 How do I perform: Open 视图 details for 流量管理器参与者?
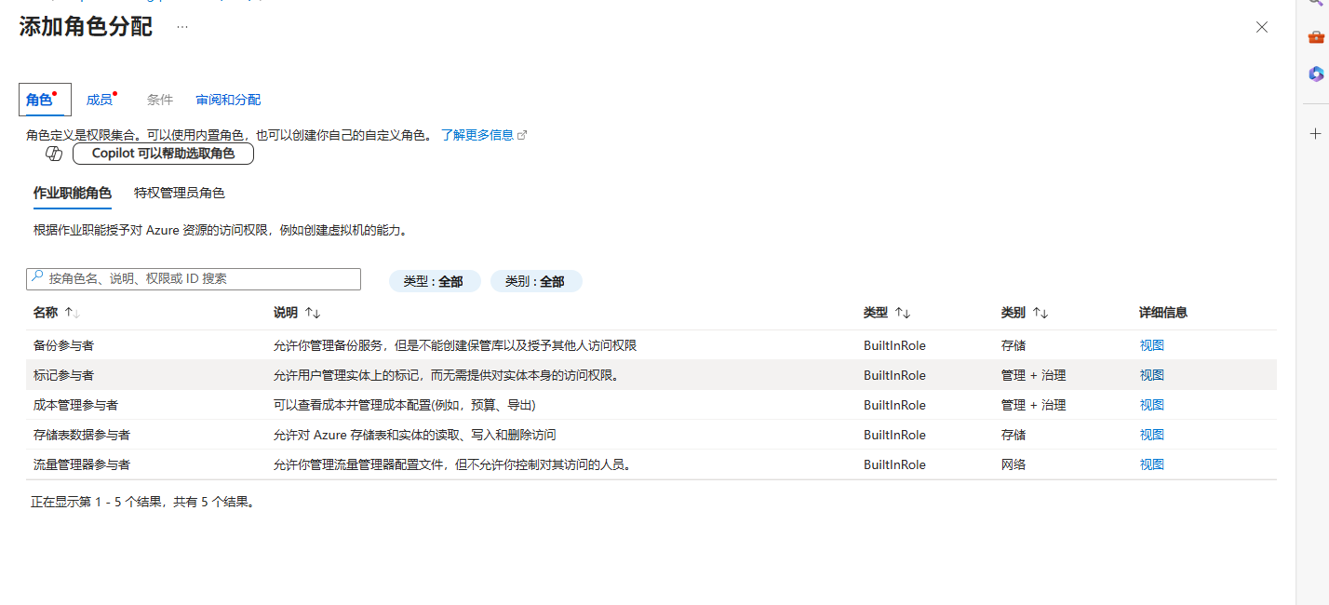click(1152, 464)
